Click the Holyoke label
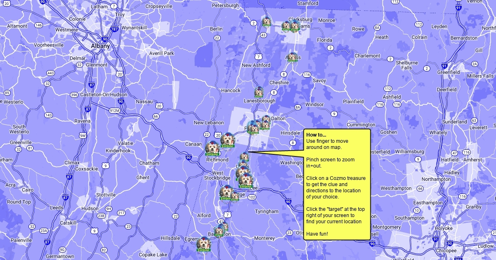The height and width of the screenshot is (260, 496). pyautogui.click(x=444, y=228)
